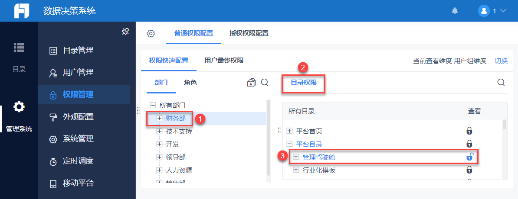Unpin the sidebar with the pin icon
518x199 pixels.
125,31
